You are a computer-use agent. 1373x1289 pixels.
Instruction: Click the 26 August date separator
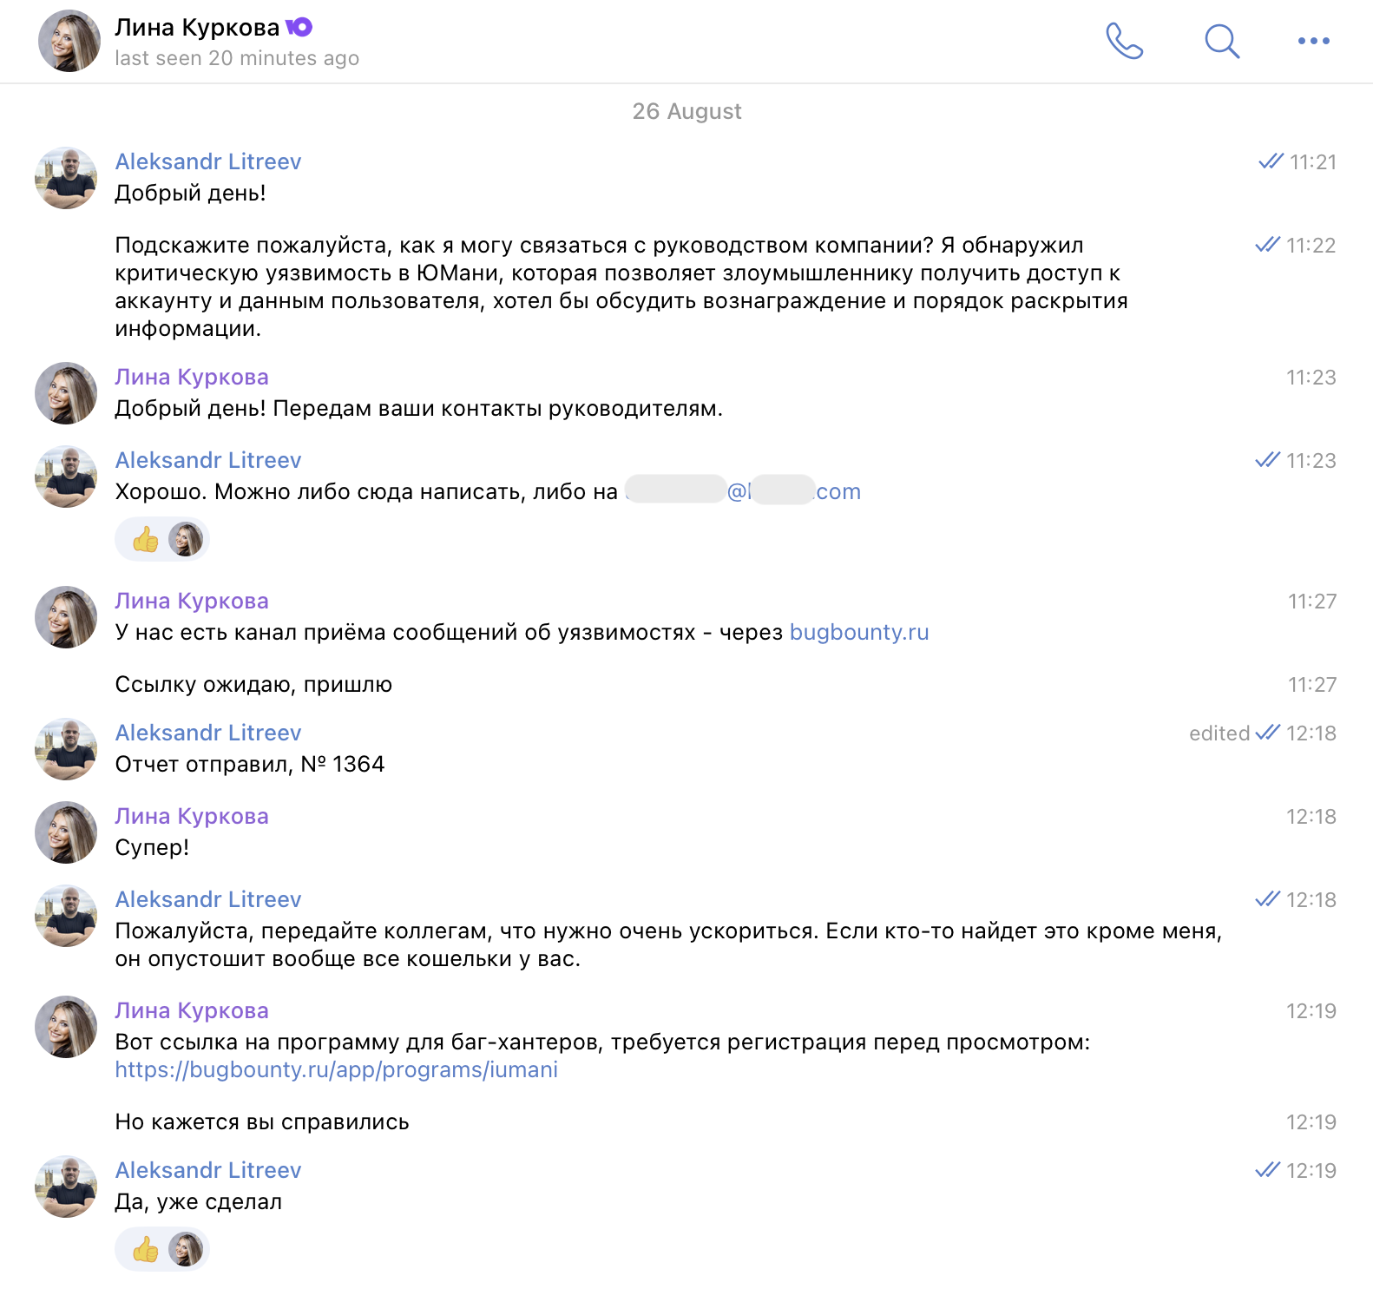tap(686, 110)
